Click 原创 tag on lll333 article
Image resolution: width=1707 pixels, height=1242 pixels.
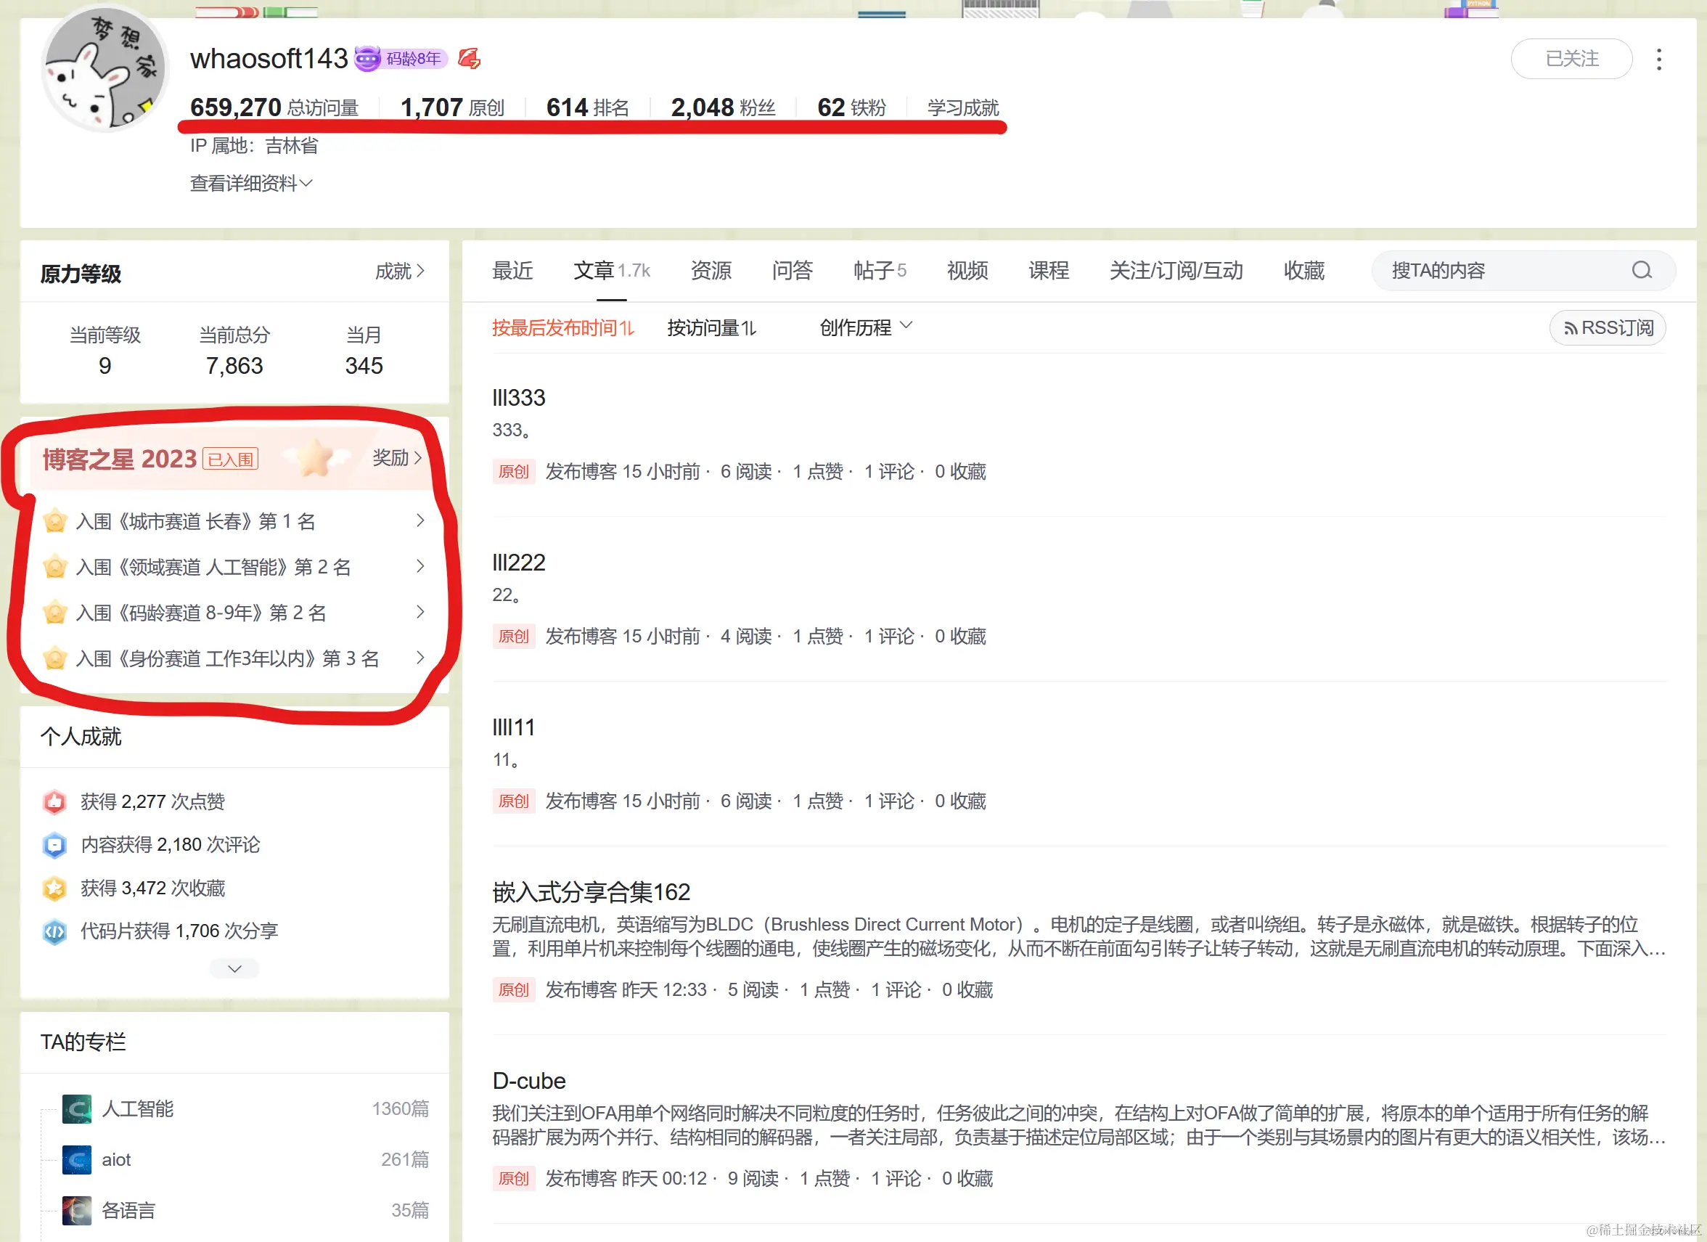tap(513, 471)
